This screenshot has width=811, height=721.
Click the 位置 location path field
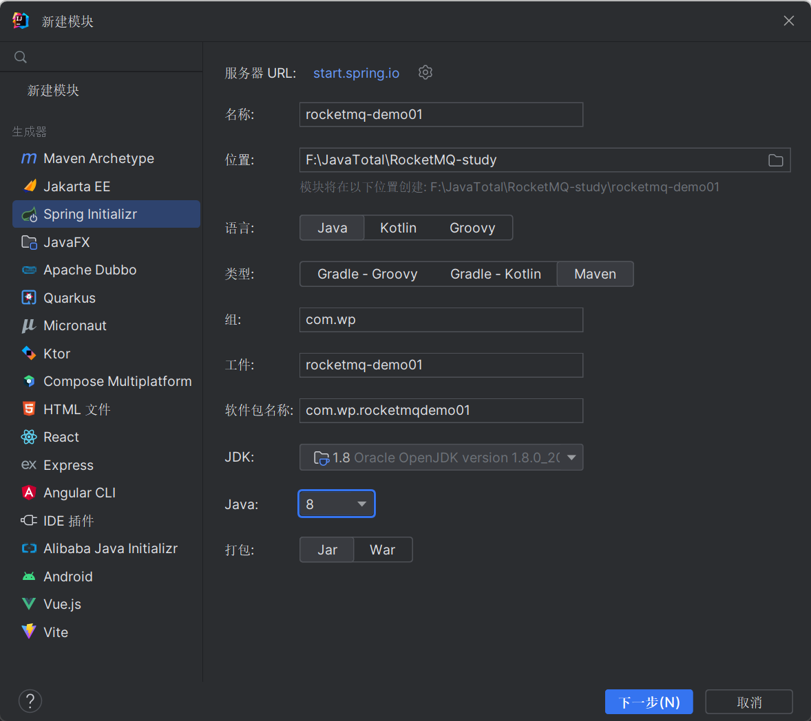(x=545, y=160)
